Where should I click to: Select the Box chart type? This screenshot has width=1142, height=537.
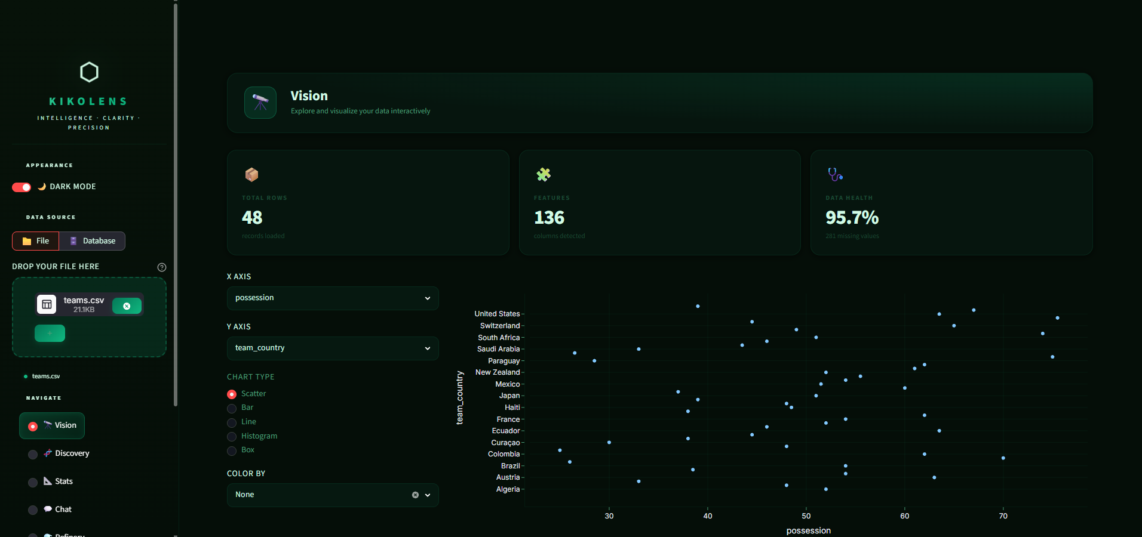(x=241, y=450)
